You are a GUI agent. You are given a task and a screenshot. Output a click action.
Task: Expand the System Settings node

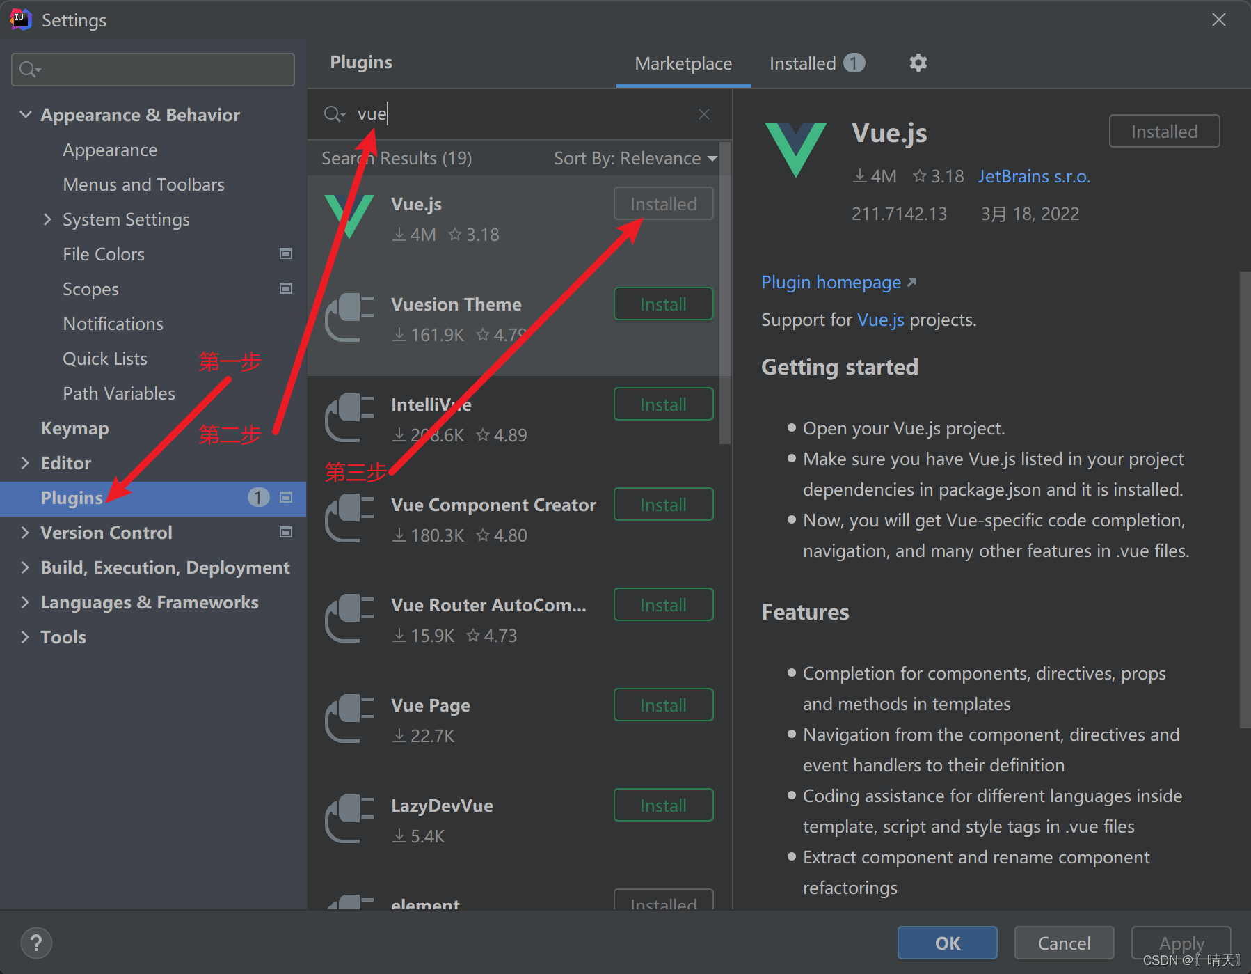[47, 219]
